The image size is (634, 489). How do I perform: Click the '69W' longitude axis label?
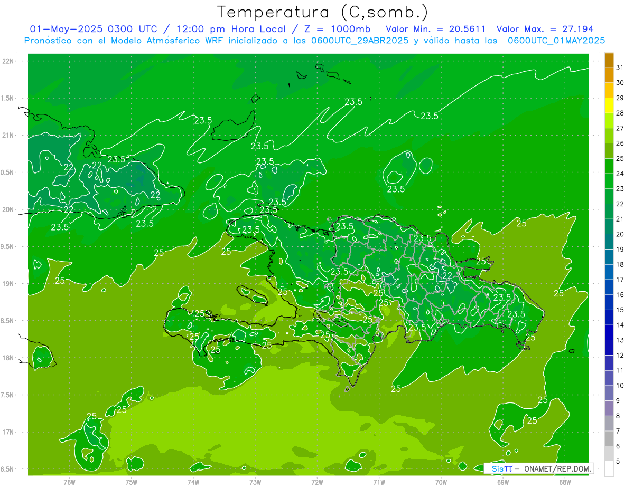502,482
